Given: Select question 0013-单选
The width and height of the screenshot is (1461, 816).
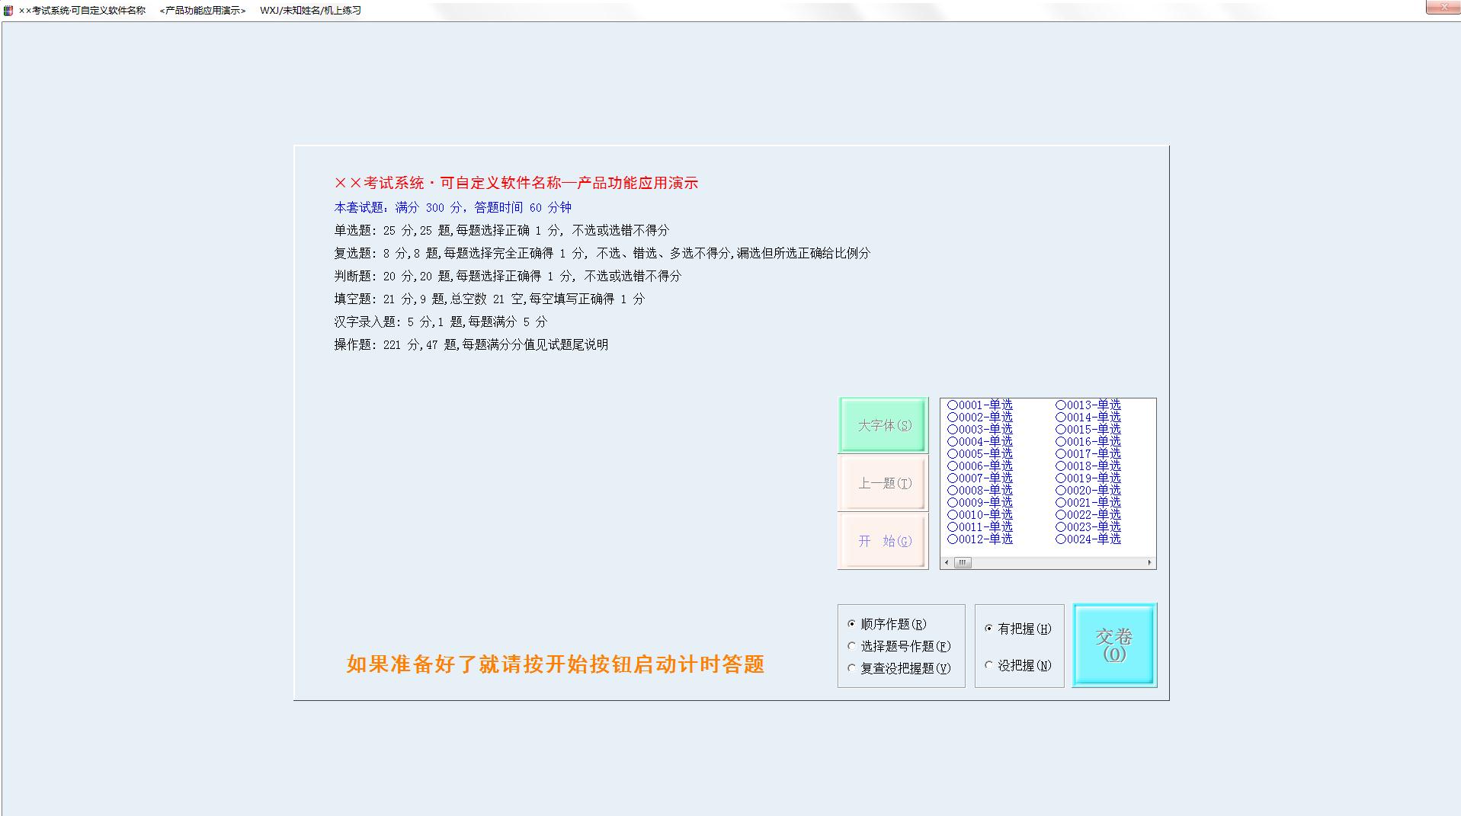Looking at the screenshot, I should (x=1088, y=405).
